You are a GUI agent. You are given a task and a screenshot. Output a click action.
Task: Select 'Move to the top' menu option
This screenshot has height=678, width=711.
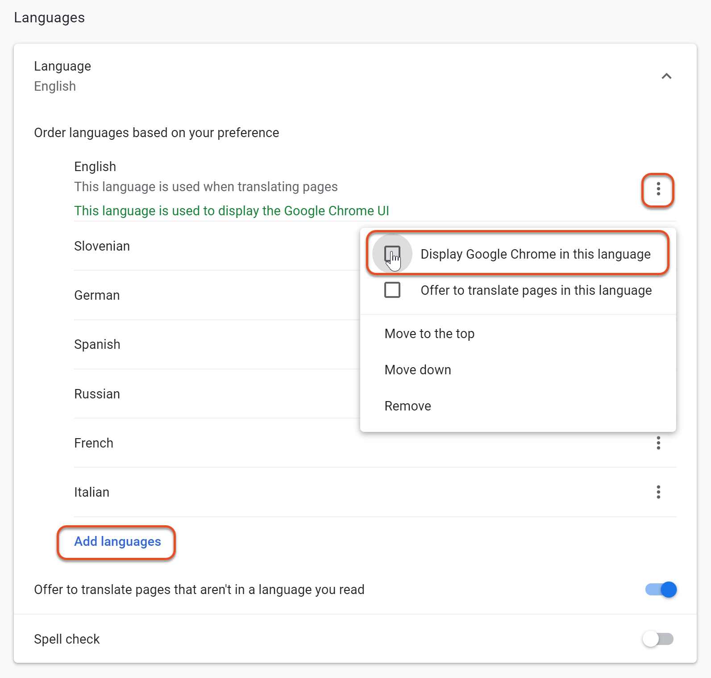(x=429, y=334)
